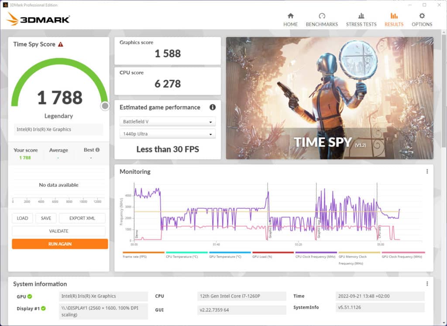
Task: Click the Time Spy Score warning triangle
Action: pyautogui.click(x=60, y=44)
